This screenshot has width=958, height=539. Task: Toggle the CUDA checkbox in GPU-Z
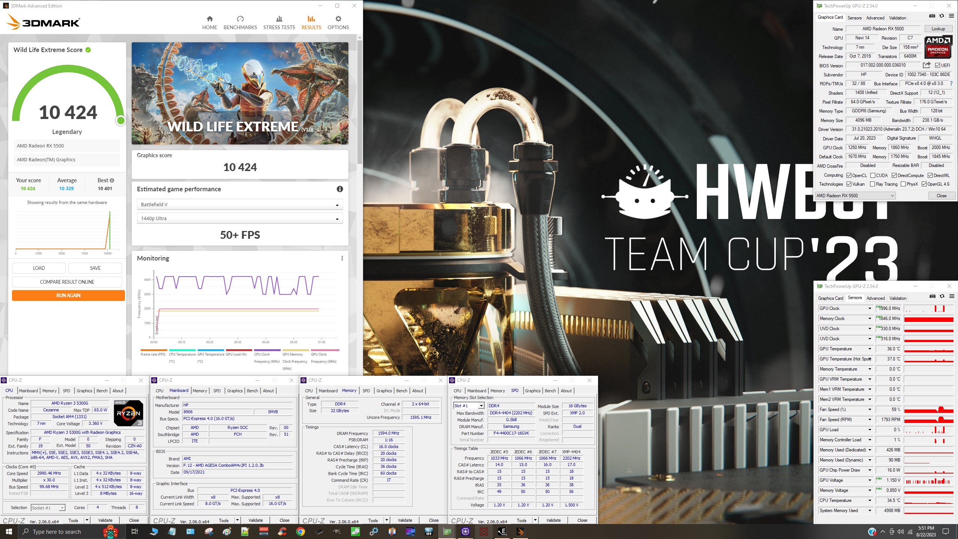[873, 176]
